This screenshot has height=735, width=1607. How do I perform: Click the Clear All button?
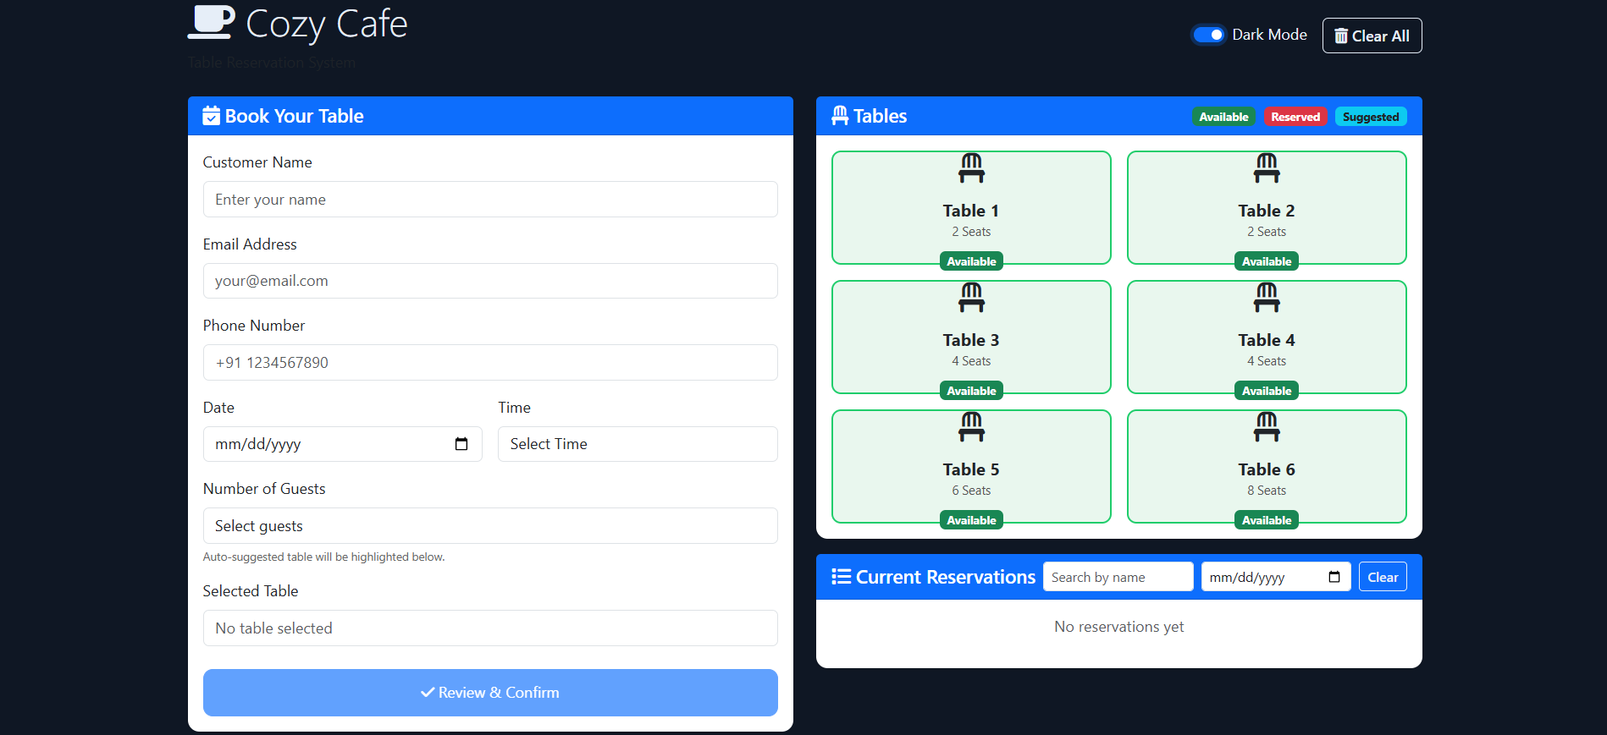[1372, 36]
